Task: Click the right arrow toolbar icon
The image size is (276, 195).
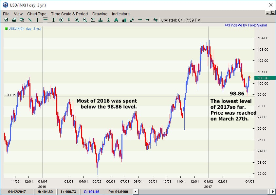Action: tap(148, 20)
